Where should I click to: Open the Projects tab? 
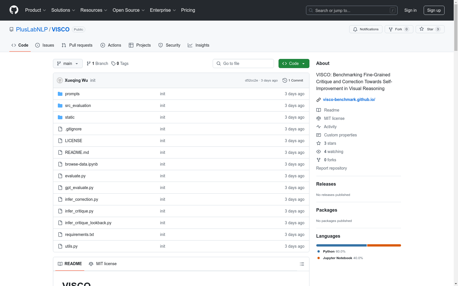[x=140, y=45]
